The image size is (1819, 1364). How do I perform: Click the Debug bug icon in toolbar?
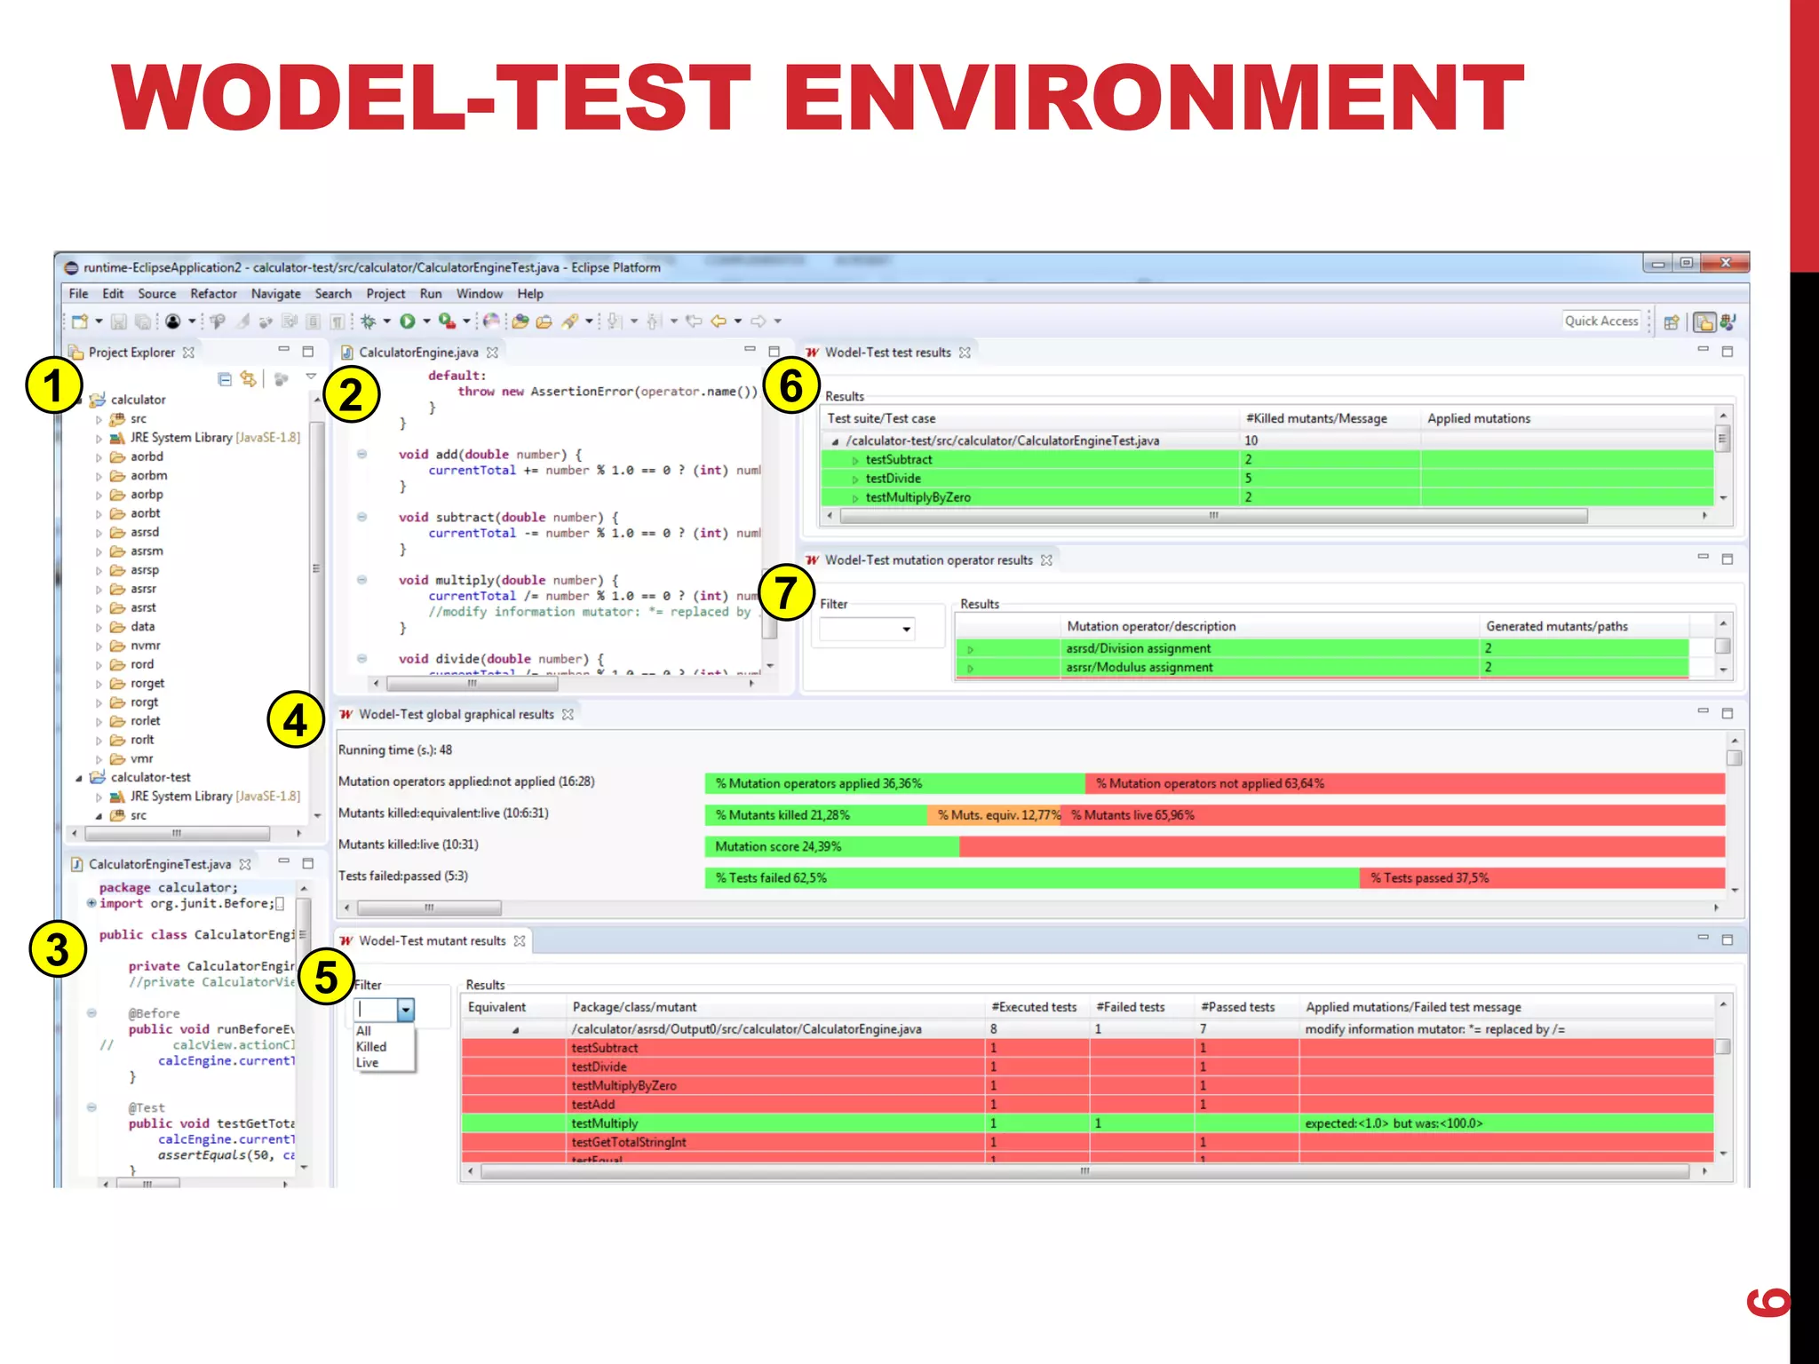click(x=368, y=321)
